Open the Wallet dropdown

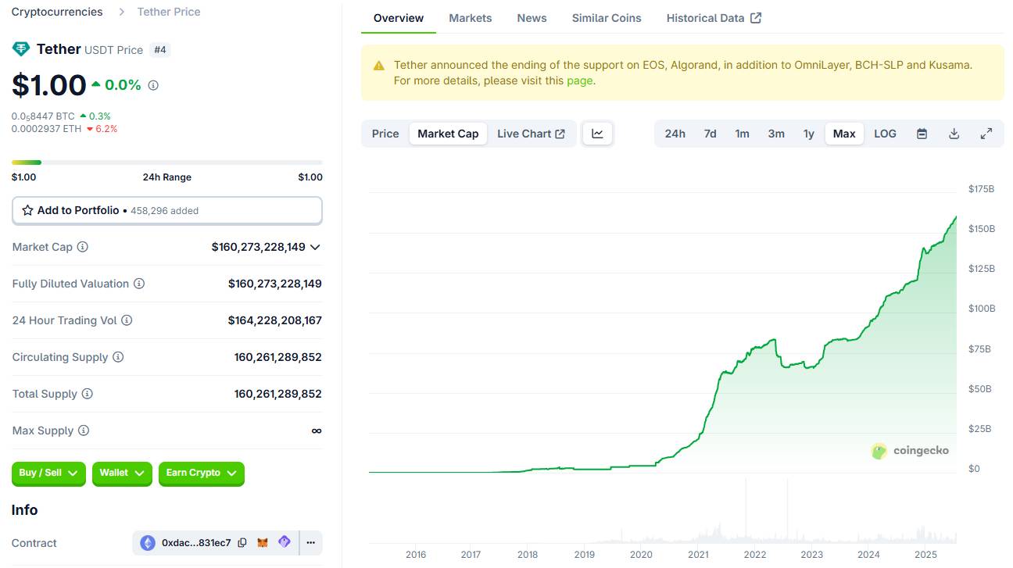pos(122,473)
